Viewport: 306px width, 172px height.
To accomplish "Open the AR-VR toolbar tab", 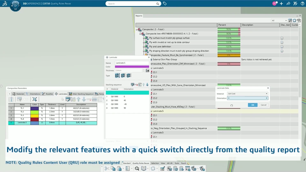I will (170, 163).
